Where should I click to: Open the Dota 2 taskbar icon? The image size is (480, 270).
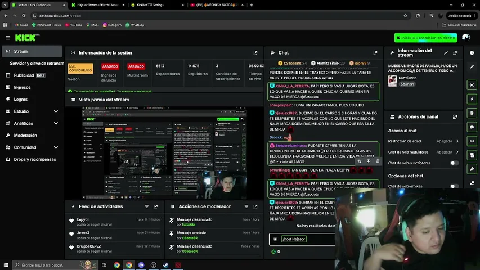pos(178,265)
